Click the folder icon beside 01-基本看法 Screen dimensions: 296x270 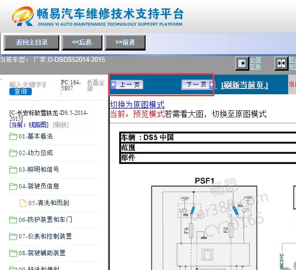pos(13,136)
